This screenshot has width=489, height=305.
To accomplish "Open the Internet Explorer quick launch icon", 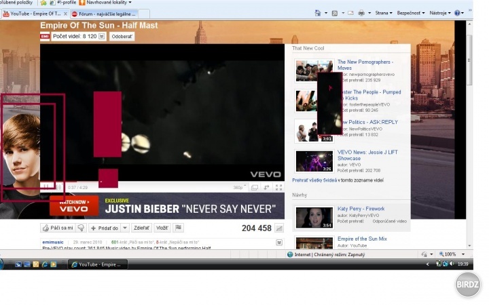I will [x=45, y=264].
